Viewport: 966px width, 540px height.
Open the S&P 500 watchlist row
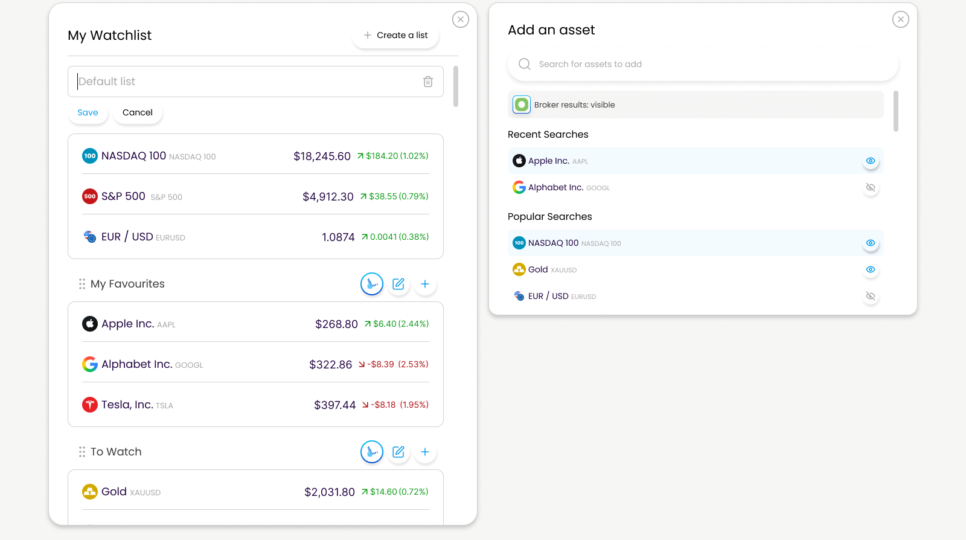[255, 196]
